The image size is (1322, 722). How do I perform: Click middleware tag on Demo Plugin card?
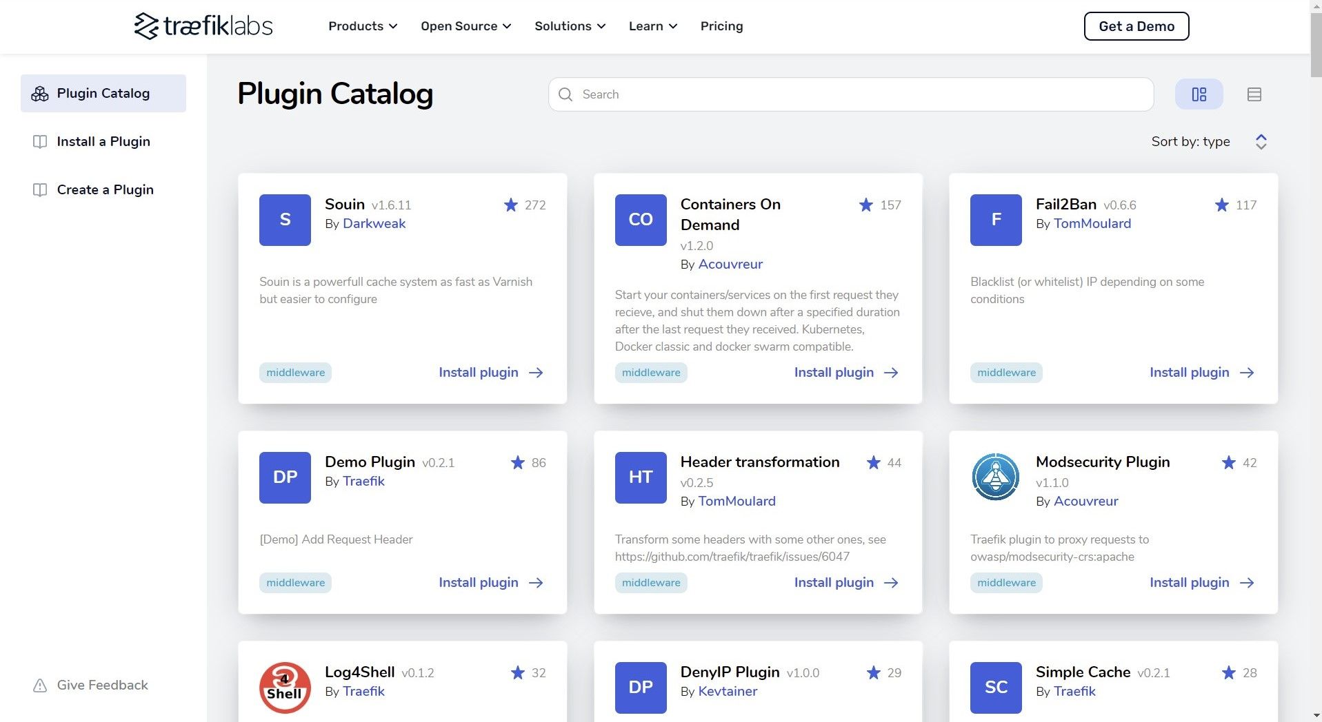coord(295,583)
